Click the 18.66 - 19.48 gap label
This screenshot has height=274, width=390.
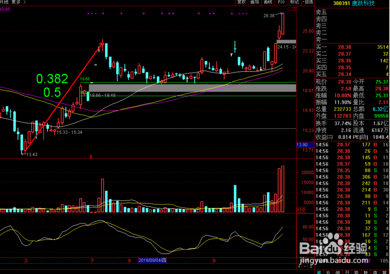tap(102, 95)
